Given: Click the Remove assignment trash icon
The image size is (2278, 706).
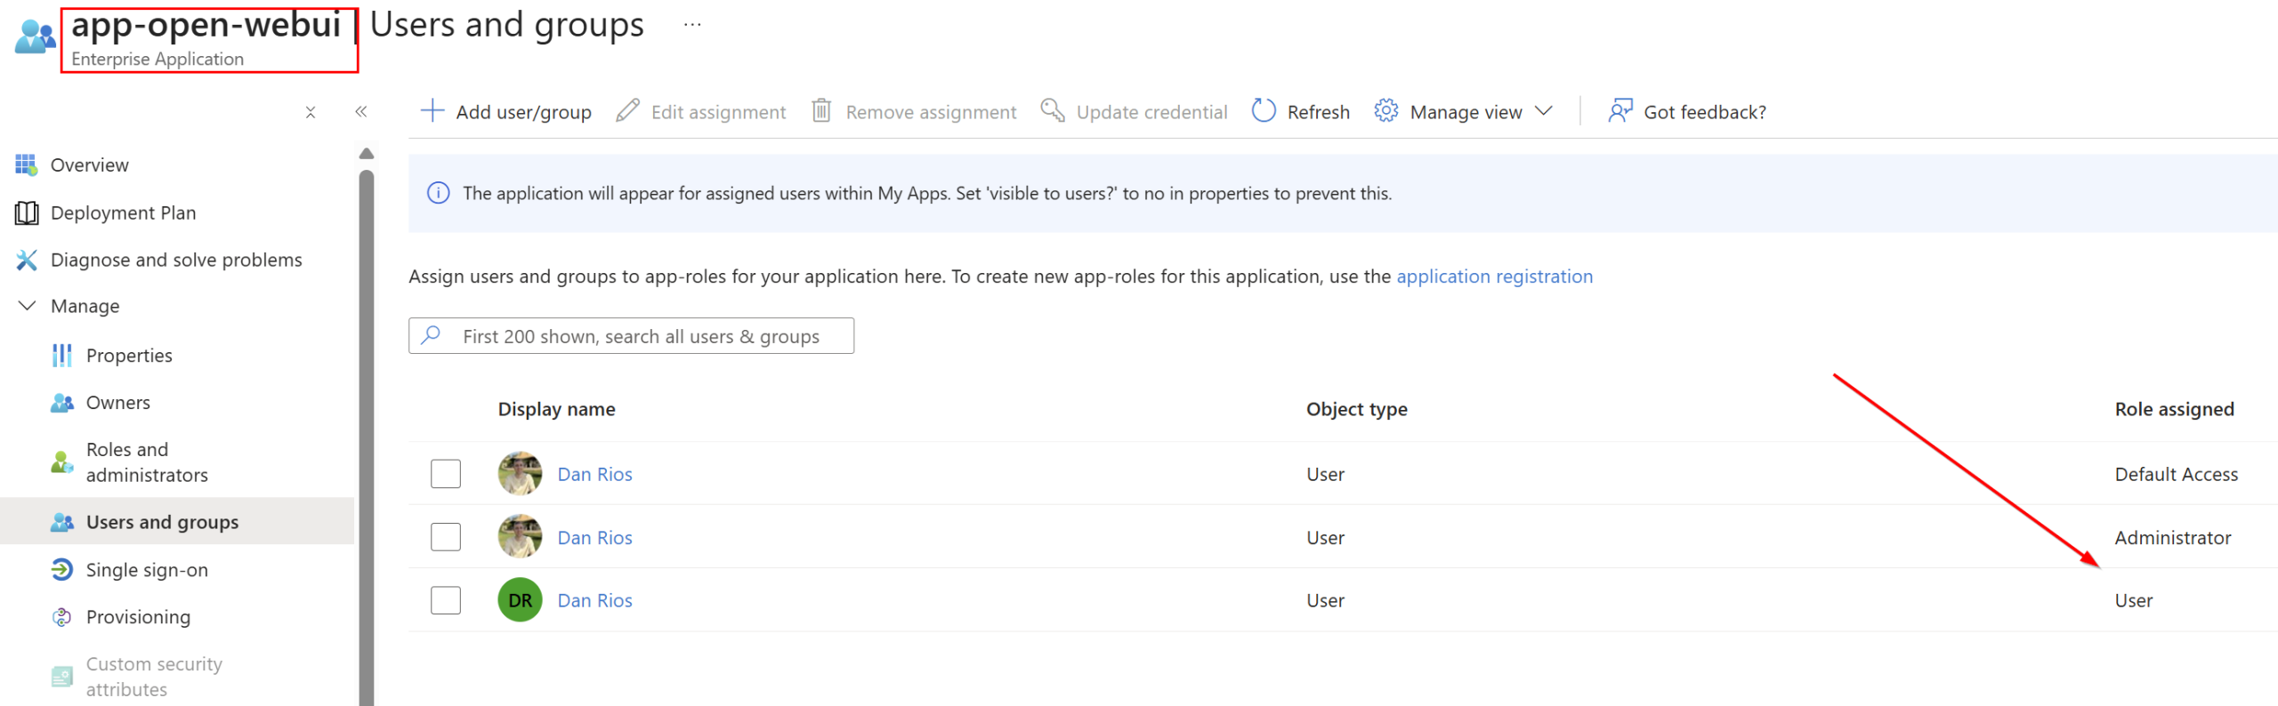Looking at the screenshot, I should click(x=821, y=111).
